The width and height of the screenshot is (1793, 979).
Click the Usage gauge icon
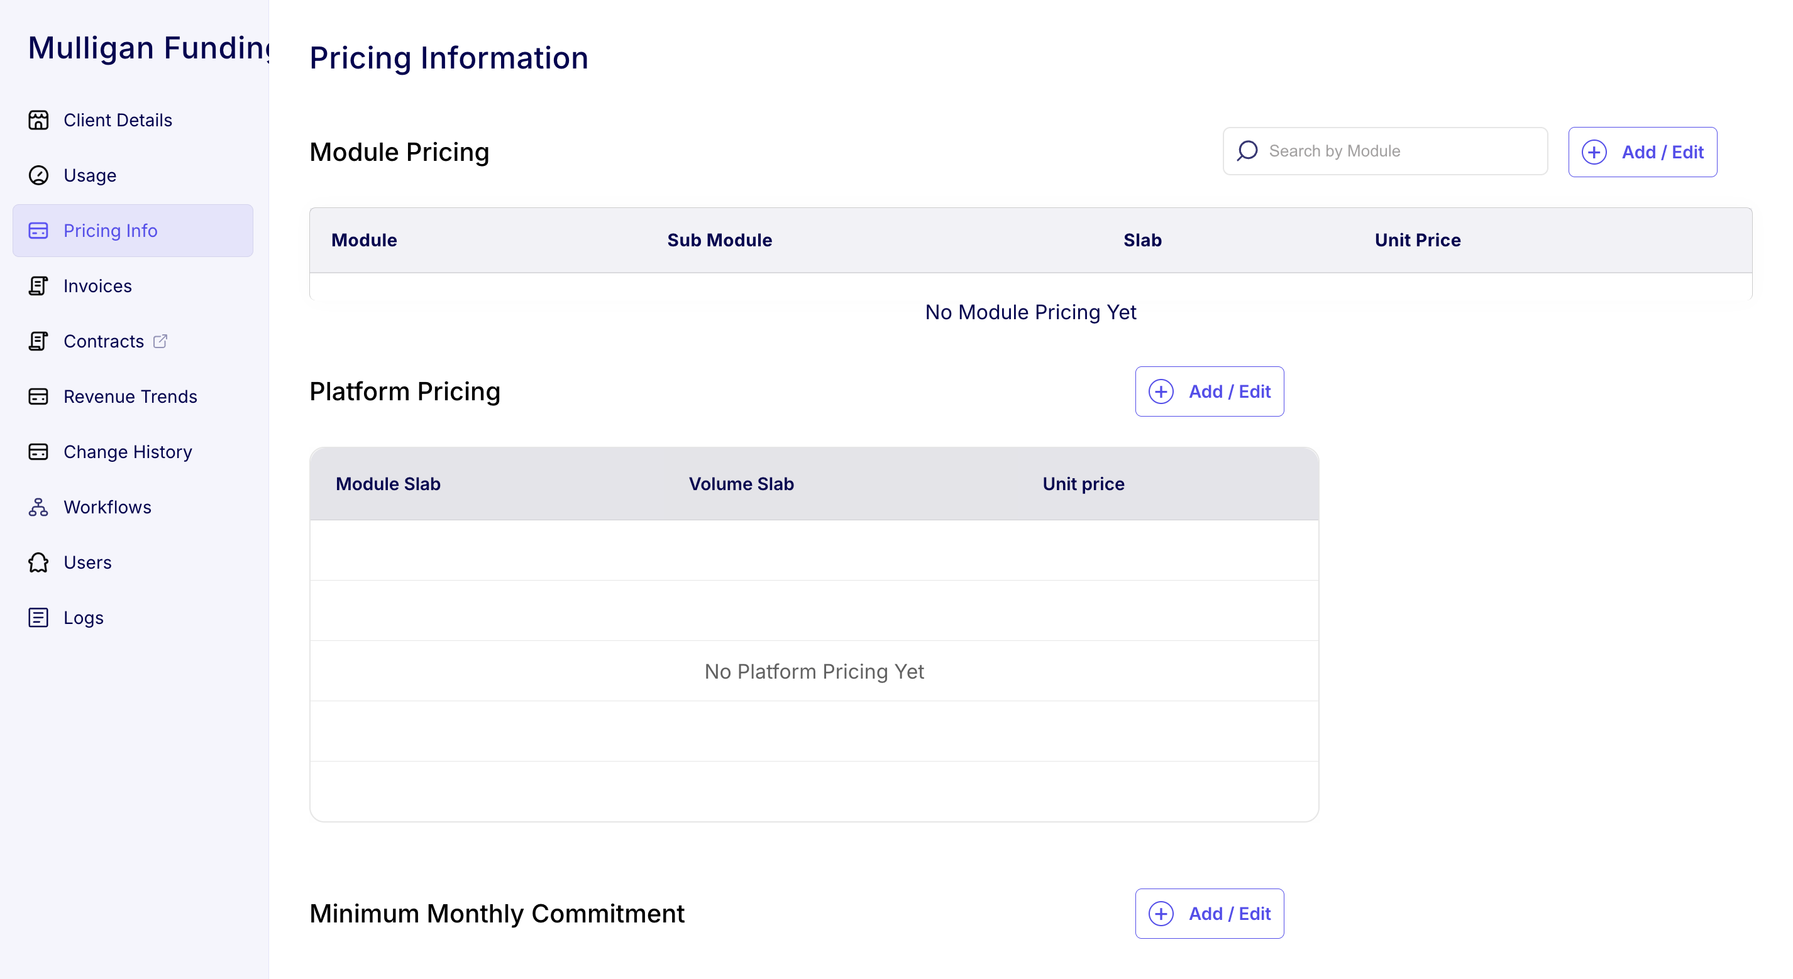[38, 175]
